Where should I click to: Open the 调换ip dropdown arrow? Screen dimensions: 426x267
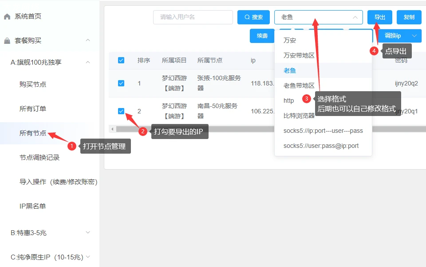[x=414, y=36]
